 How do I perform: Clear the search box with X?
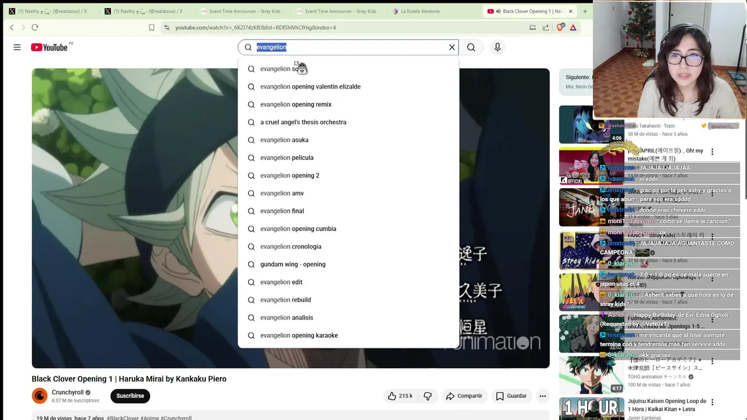click(x=452, y=47)
